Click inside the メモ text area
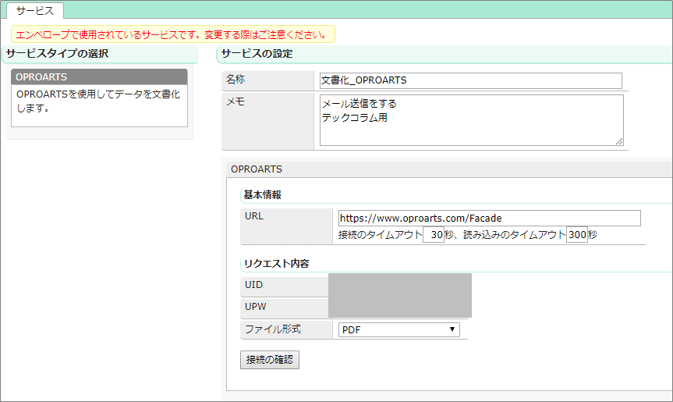Image resolution: width=673 pixels, height=402 pixels. [x=471, y=120]
